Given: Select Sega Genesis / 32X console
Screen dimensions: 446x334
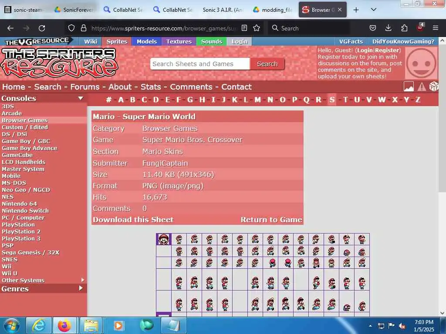Looking at the screenshot, I should (x=30, y=253).
